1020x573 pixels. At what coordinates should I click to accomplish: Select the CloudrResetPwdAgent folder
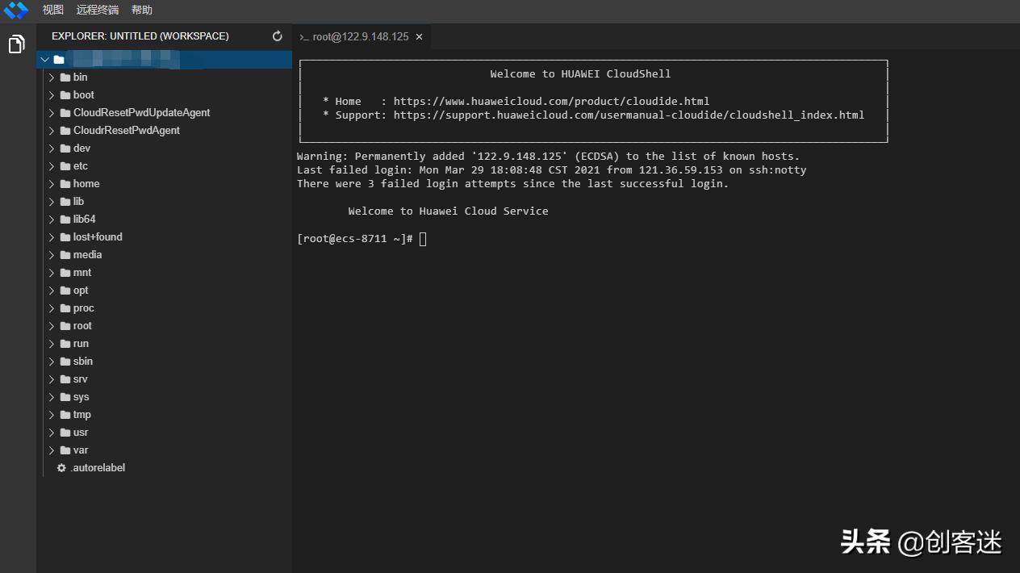tap(126, 131)
